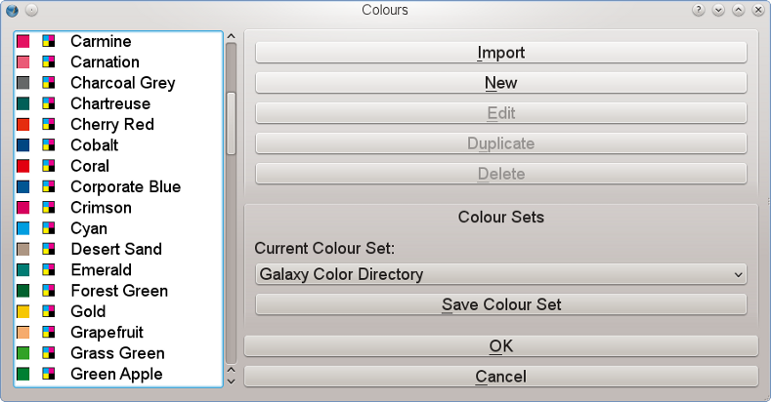This screenshot has width=771, height=402.
Task: Click the round pin button in the title bar
Action: coord(31,10)
